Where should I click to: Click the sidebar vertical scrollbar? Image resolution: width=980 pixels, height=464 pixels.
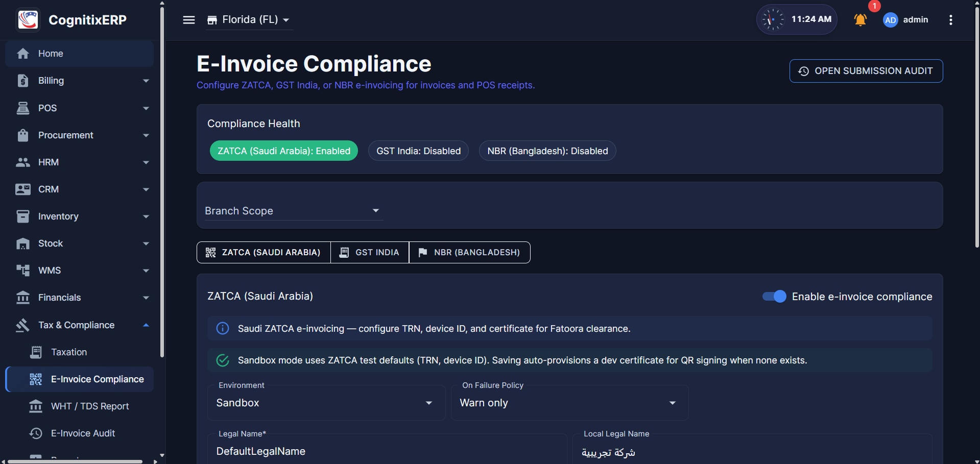(x=162, y=182)
